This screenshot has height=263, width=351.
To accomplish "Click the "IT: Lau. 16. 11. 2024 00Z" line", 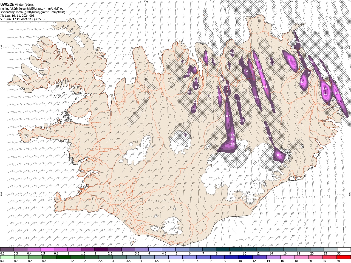I will coord(17,16).
